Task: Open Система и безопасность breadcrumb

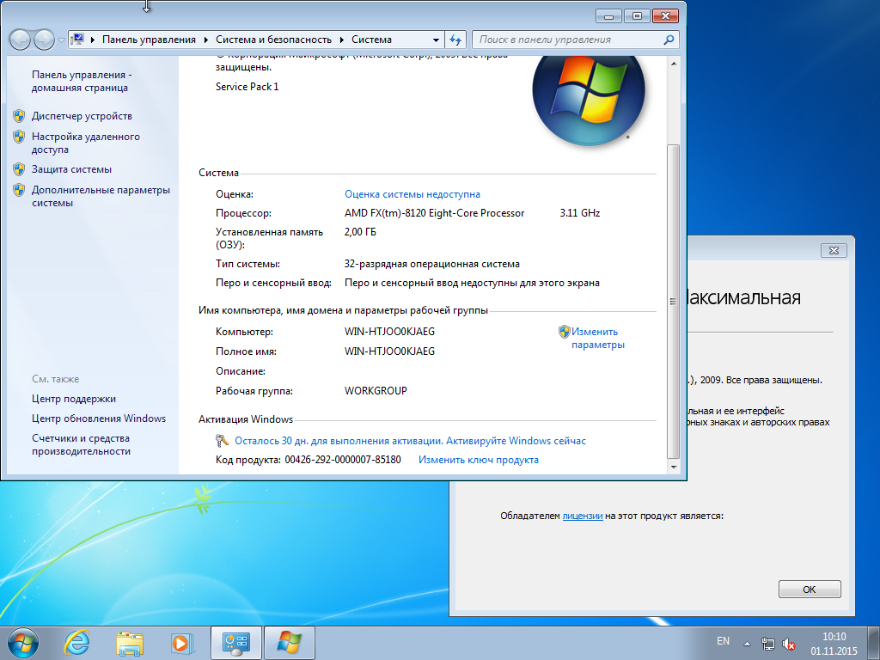Action: tap(273, 40)
